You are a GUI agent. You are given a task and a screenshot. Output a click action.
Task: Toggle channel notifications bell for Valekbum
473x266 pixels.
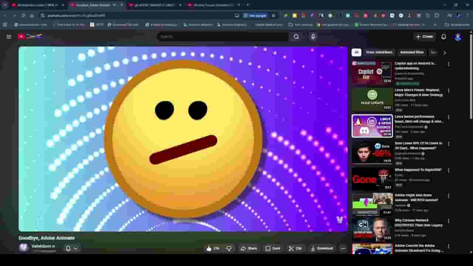coord(68,248)
